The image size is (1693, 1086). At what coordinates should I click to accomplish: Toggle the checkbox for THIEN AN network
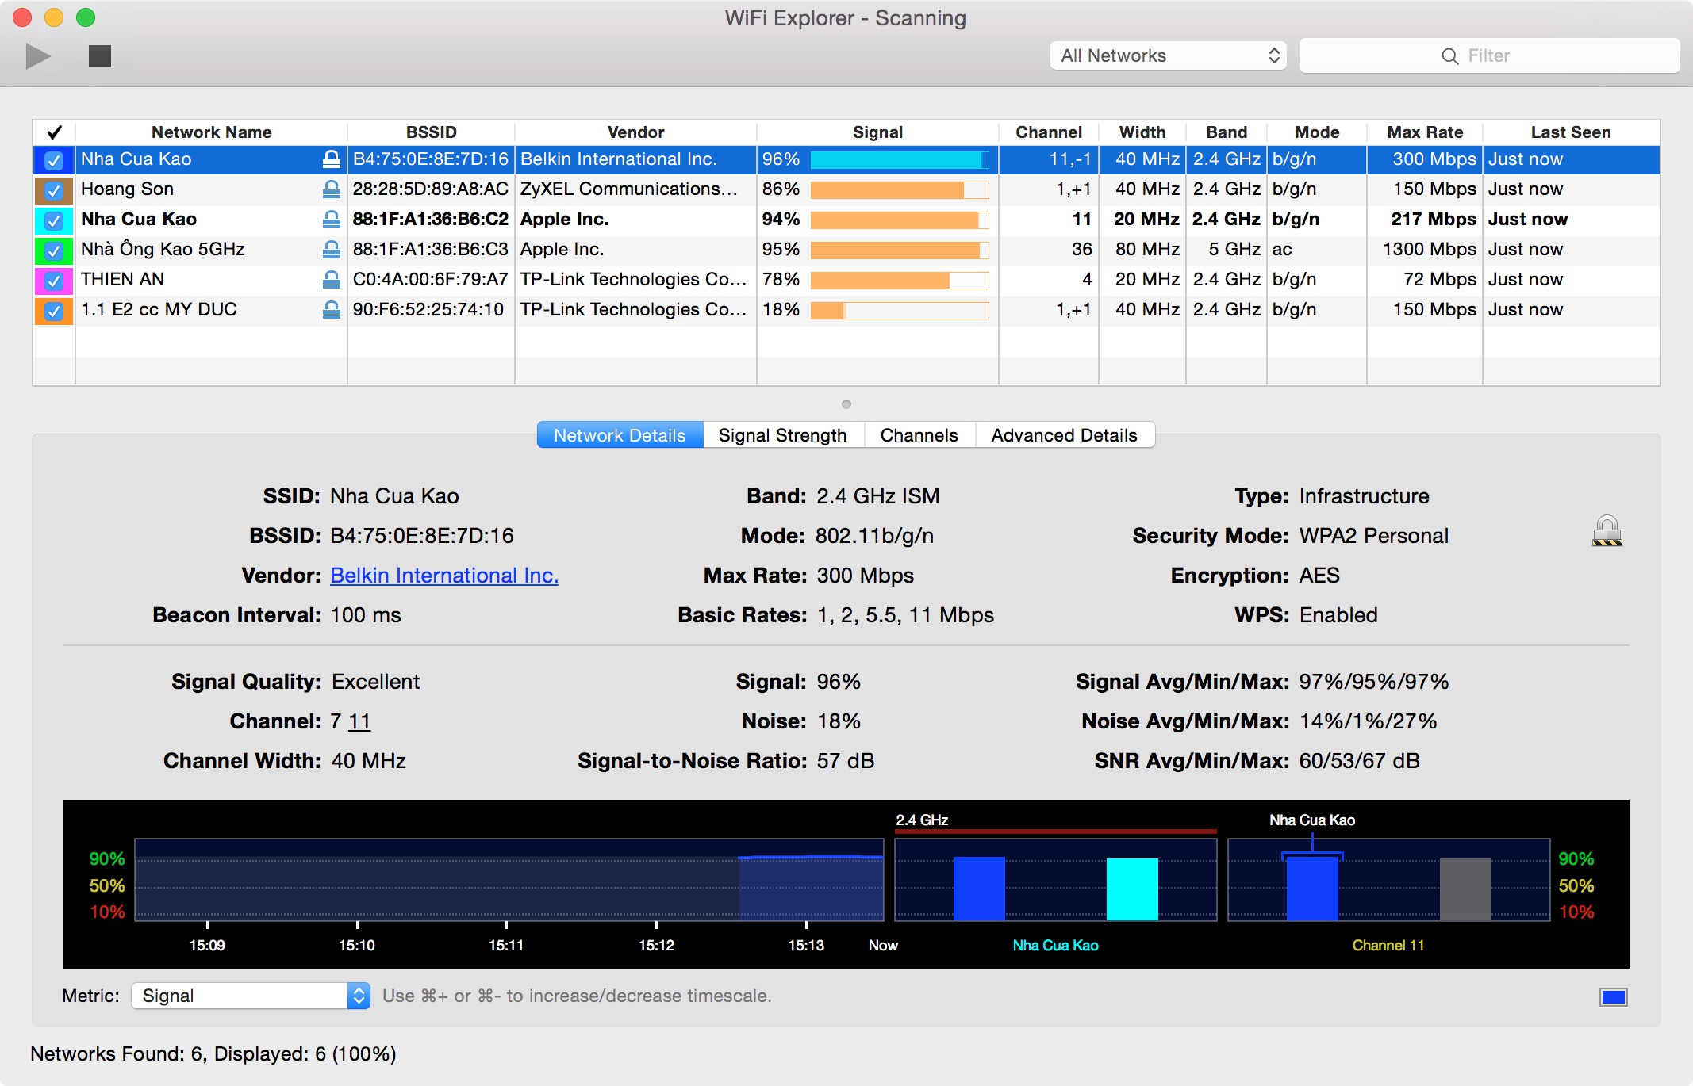point(54,280)
